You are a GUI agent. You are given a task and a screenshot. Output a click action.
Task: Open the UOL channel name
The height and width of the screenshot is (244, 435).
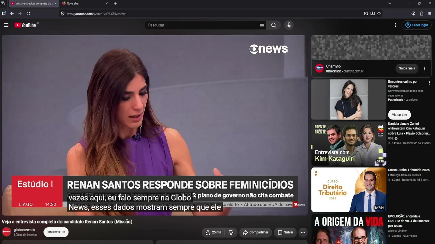[x=391, y=139]
